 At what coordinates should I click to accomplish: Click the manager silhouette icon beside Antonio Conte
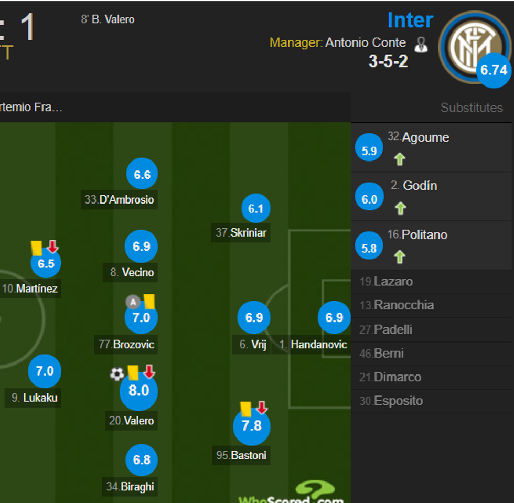pyautogui.click(x=421, y=43)
